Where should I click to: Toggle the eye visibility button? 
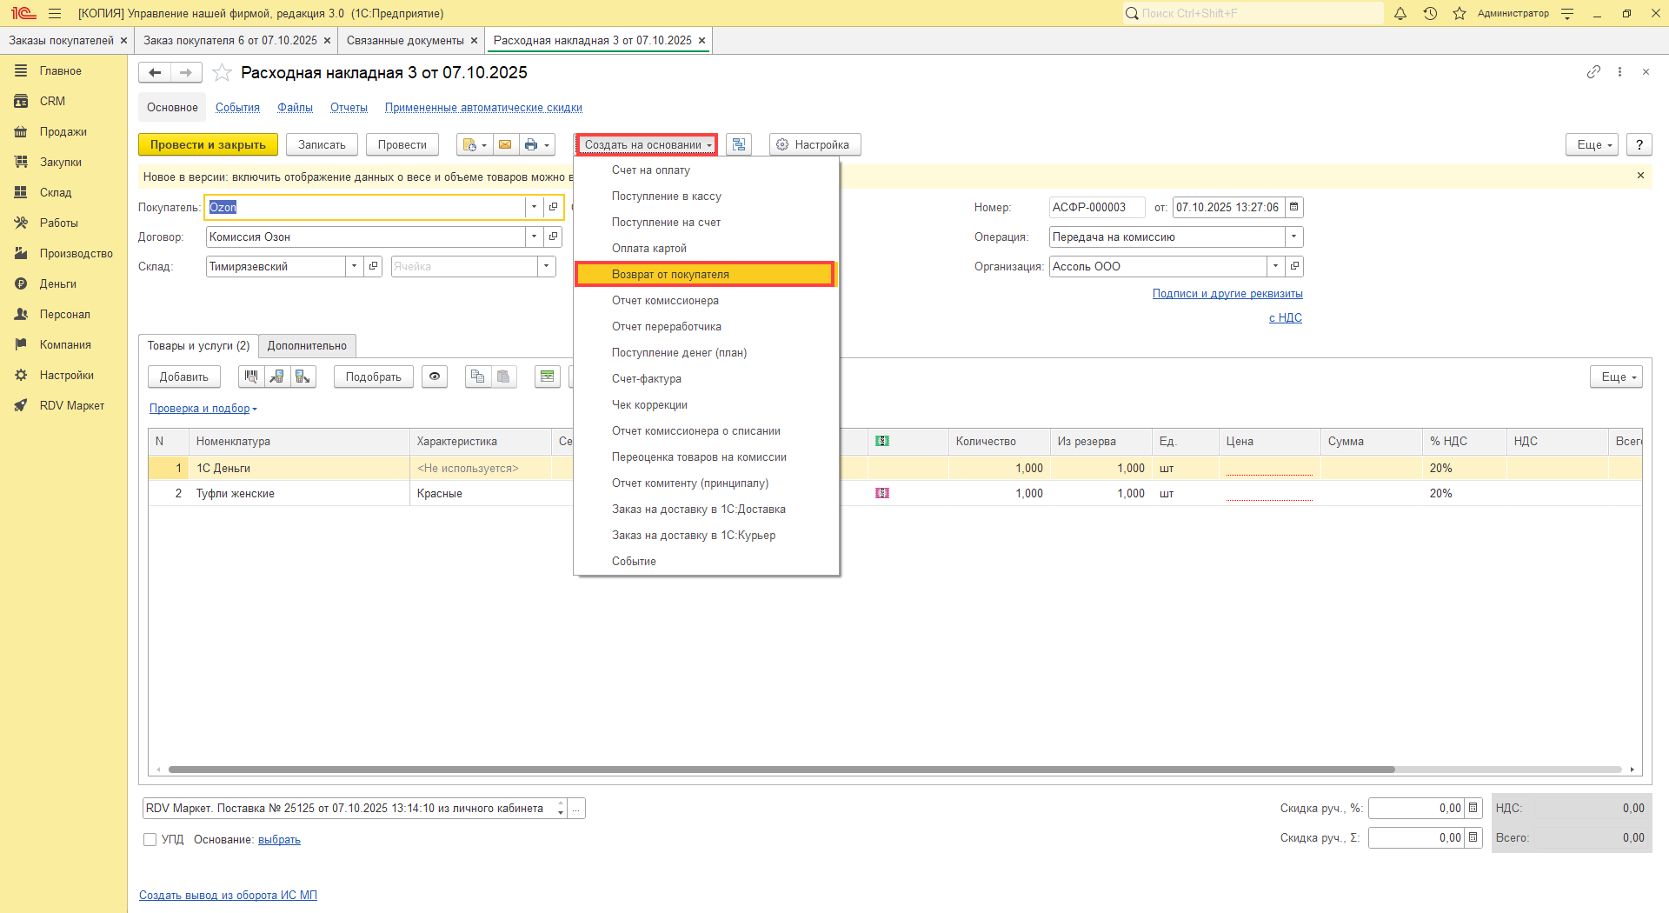point(435,377)
